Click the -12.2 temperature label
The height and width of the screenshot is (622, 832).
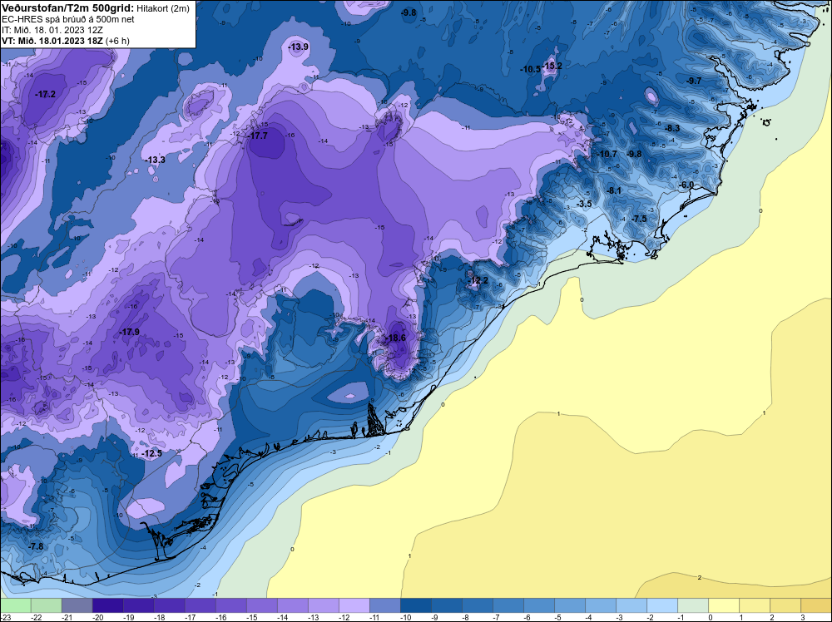coord(478,280)
